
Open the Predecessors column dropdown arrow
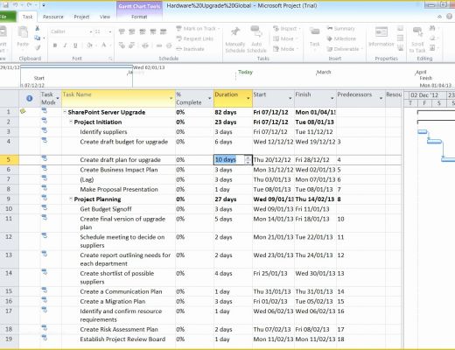click(381, 98)
